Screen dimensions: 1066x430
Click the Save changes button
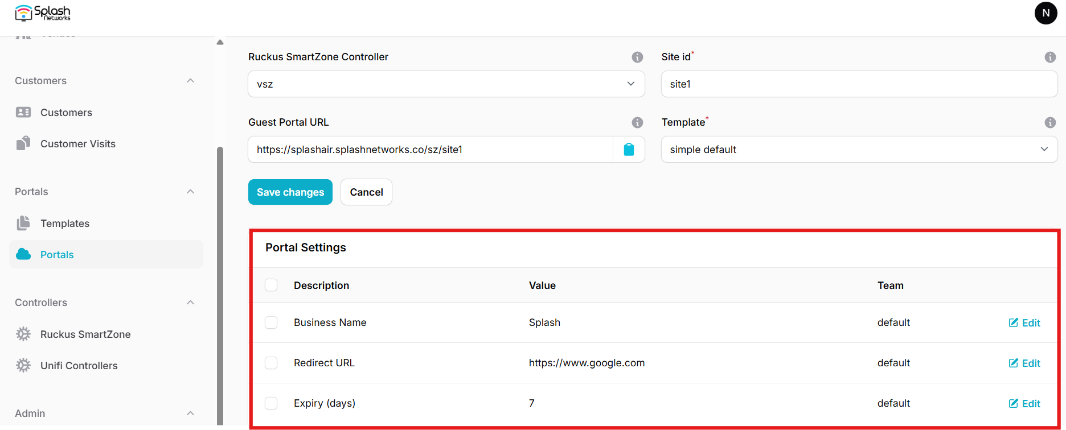pos(290,192)
